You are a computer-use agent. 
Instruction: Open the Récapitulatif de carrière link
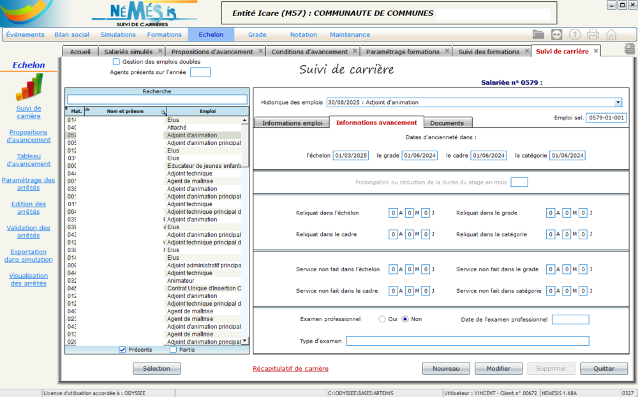pyautogui.click(x=290, y=368)
